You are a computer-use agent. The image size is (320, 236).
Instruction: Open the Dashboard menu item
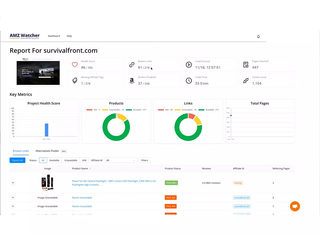coord(54,36)
